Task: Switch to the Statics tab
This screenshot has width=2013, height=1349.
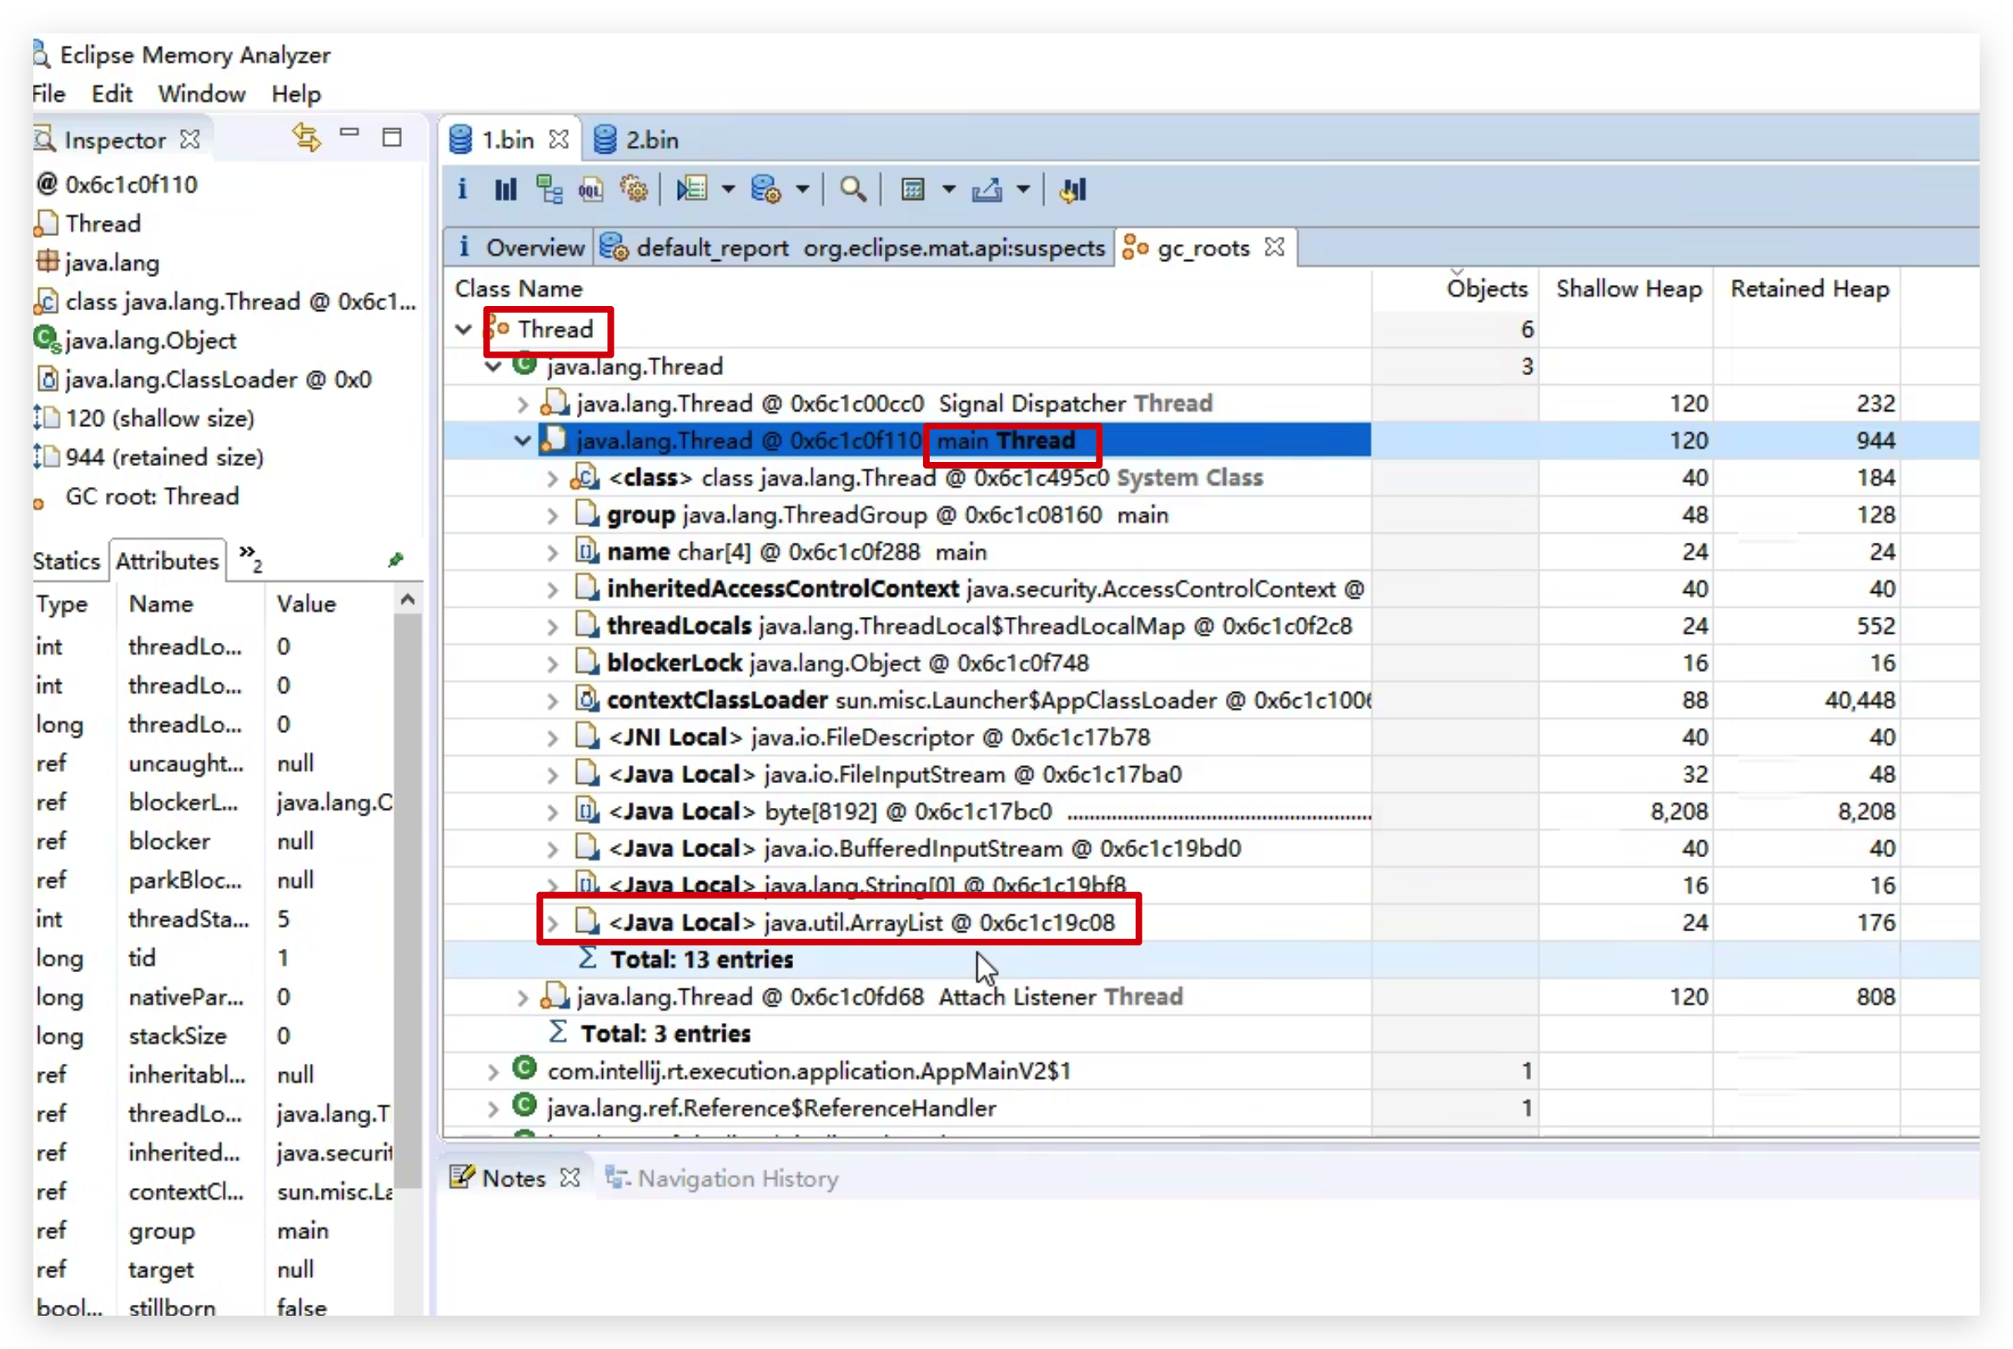Action: (x=66, y=561)
